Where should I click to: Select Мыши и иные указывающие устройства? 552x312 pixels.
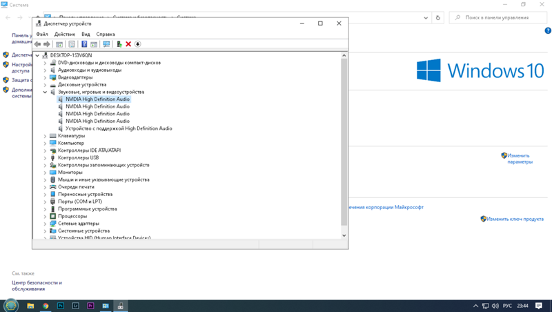point(103,179)
